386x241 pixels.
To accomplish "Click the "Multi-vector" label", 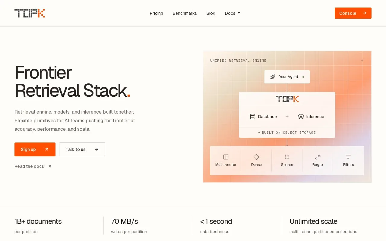I will [x=226, y=165].
